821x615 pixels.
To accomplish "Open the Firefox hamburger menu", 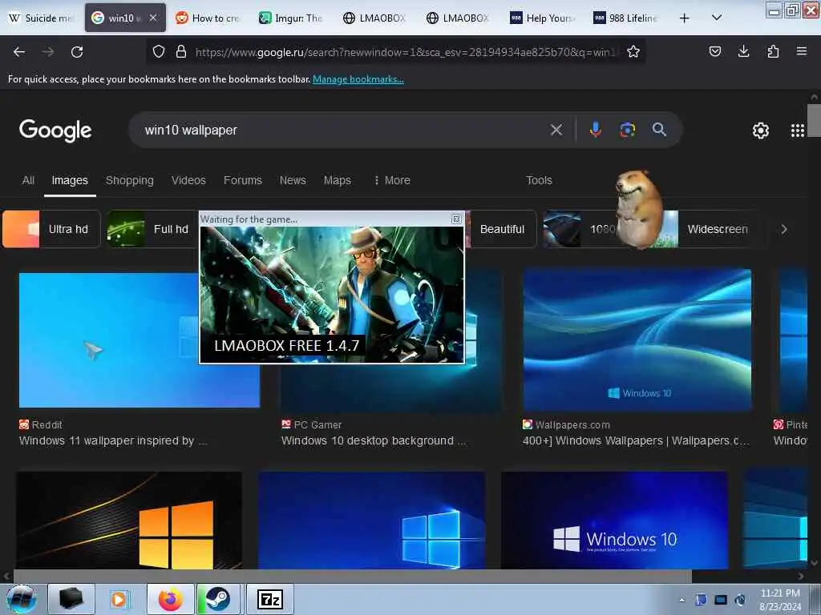I will (802, 51).
